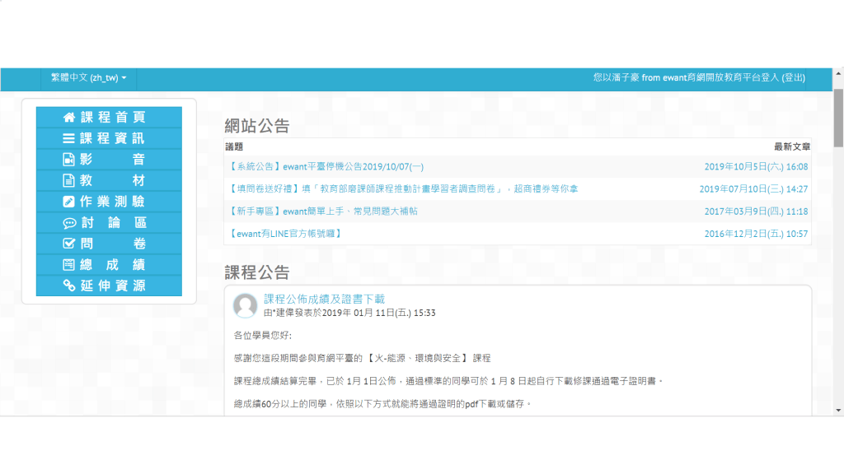
Task: Click the author avatar in the course announcement
Action: pyautogui.click(x=245, y=305)
